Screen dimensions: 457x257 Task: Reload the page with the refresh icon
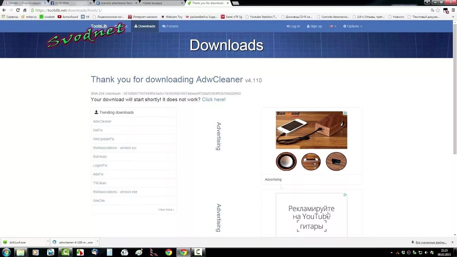[x=18, y=10]
